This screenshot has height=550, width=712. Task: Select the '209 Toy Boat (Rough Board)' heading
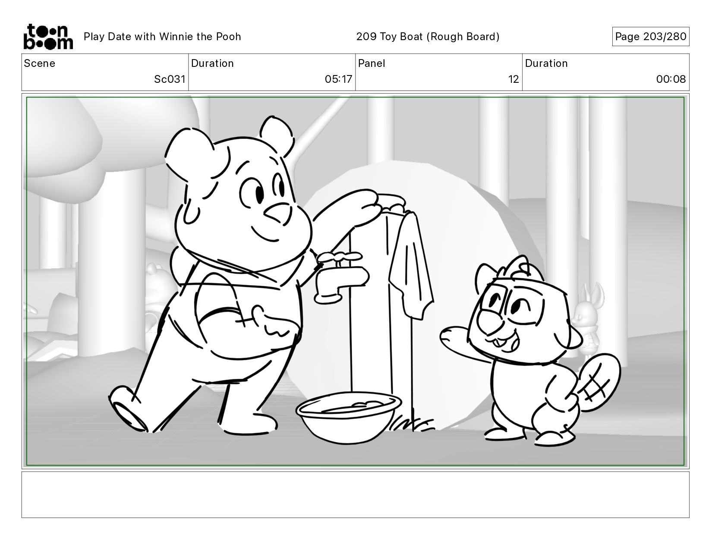click(x=428, y=37)
